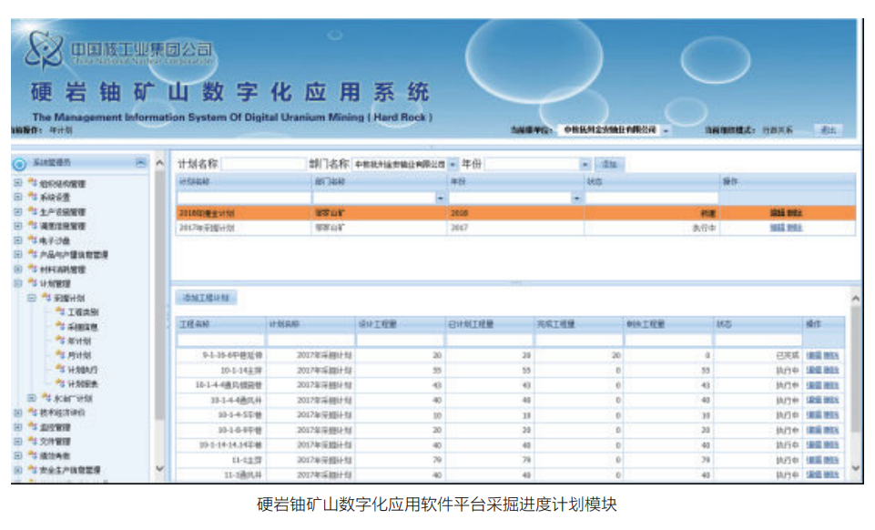Expand the 水冶厂计划 subtree
The height and width of the screenshot is (530, 875).
click(x=32, y=398)
